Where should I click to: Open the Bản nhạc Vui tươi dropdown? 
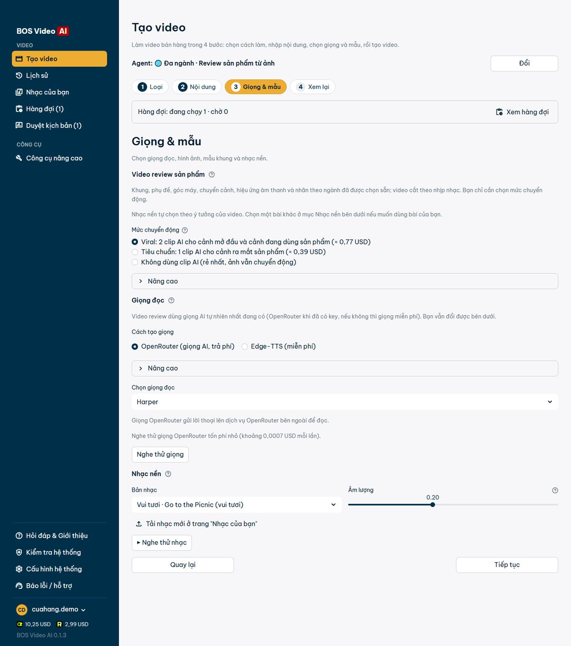[236, 505]
